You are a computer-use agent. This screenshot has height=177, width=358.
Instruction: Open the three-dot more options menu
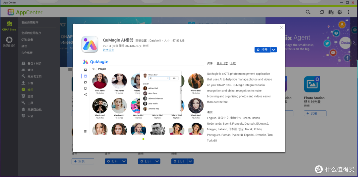pyautogui.click(x=348, y=12)
